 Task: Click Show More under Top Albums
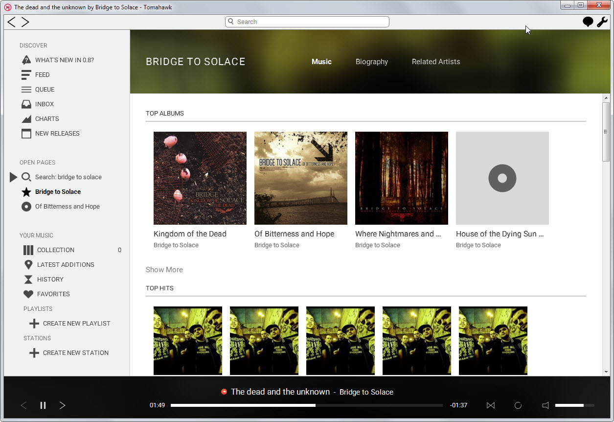(164, 270)
